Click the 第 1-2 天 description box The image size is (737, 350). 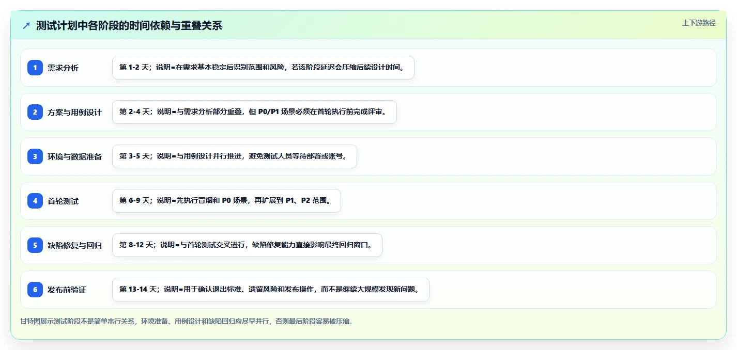coord(263,68)
